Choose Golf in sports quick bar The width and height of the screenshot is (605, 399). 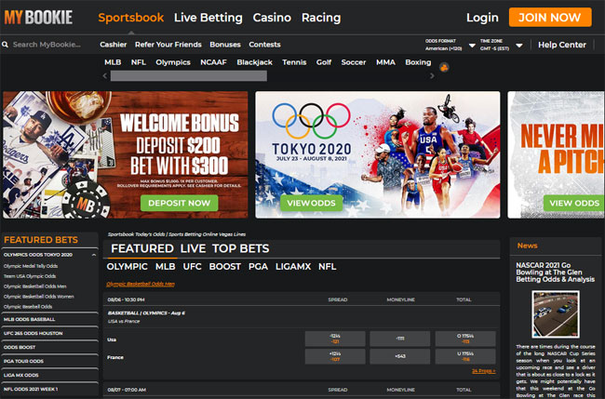click(x=324, y=62)
